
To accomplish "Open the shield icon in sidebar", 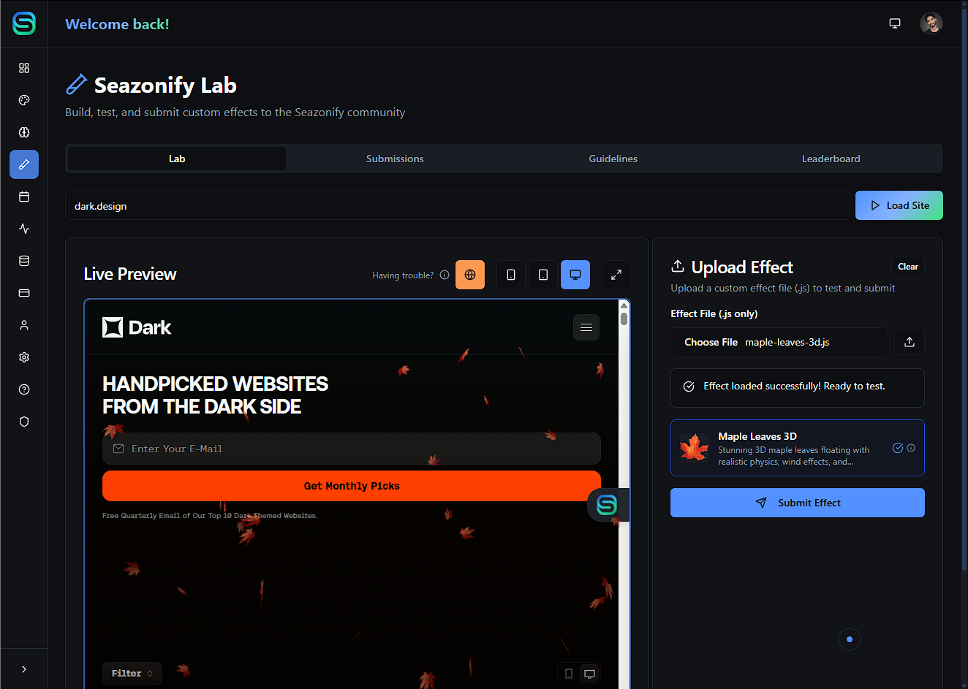I will (x=24, y=422).
